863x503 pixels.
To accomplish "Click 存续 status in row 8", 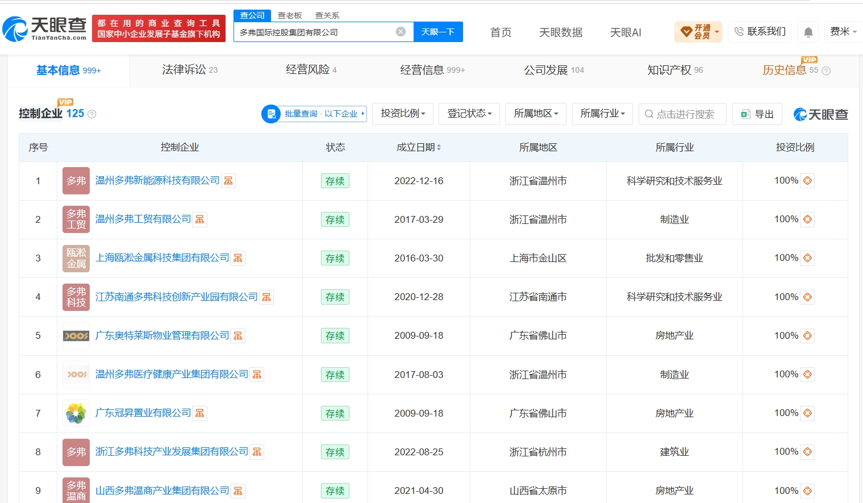I will click(335, 452).
